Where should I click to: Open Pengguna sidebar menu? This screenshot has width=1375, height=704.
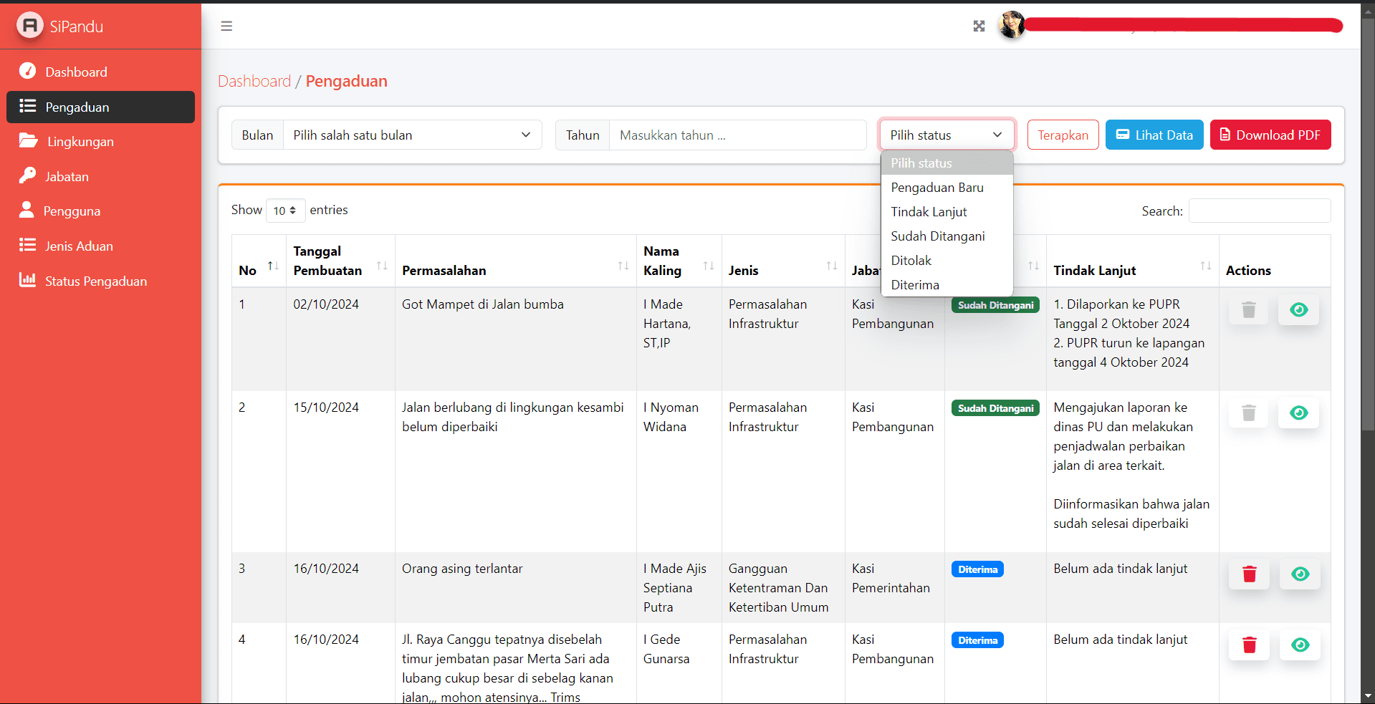click(100, 211)
